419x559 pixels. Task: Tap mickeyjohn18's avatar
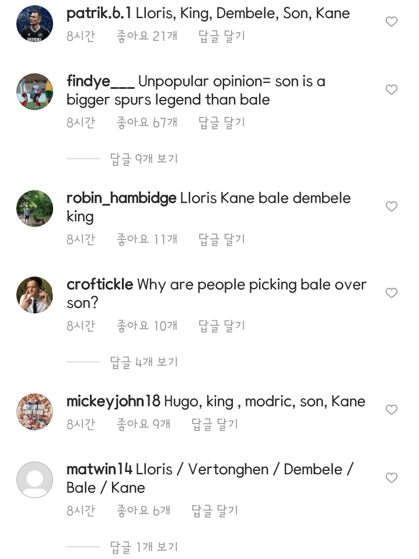(x=34, y=411)
